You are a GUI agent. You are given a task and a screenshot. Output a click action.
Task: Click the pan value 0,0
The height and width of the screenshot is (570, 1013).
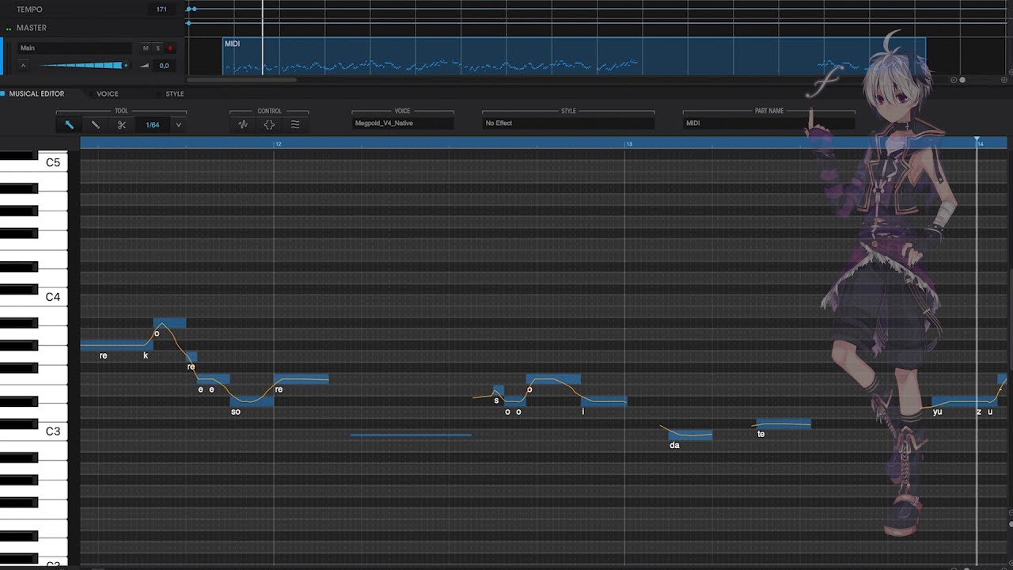(164, 66)
